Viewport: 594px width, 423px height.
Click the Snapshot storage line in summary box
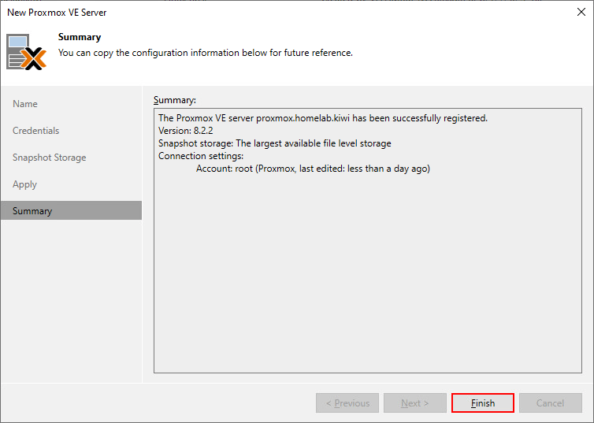274,143
